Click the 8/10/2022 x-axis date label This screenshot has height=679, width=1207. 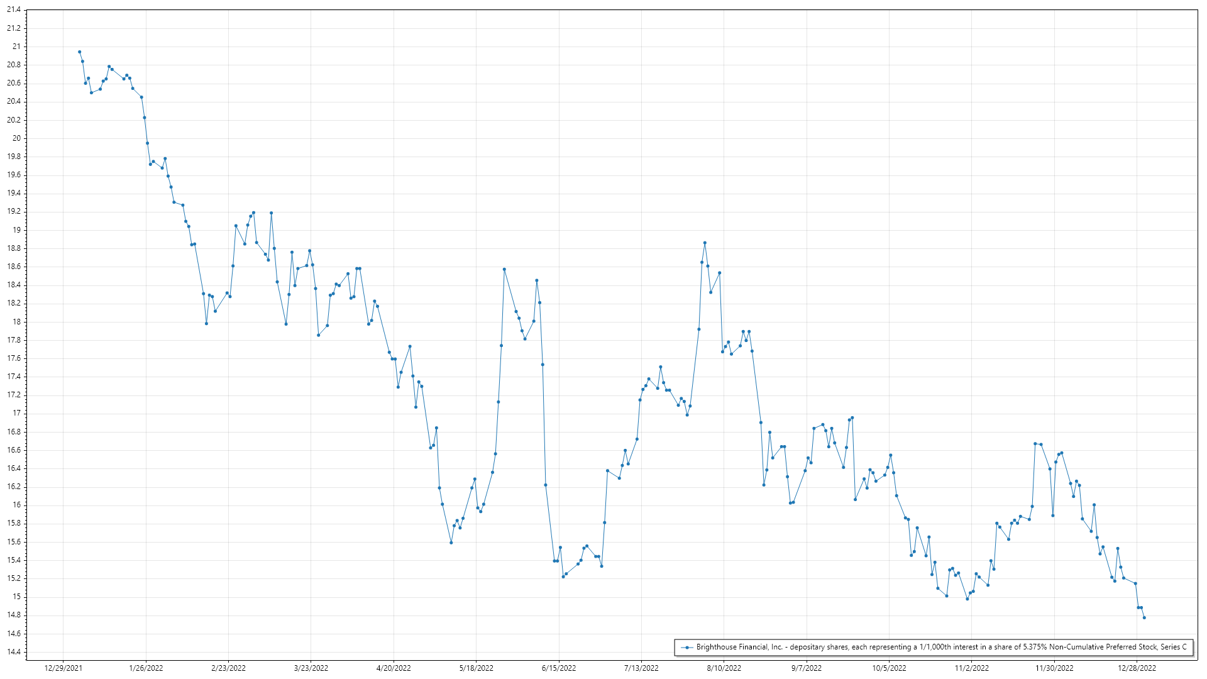coord(724,668)
